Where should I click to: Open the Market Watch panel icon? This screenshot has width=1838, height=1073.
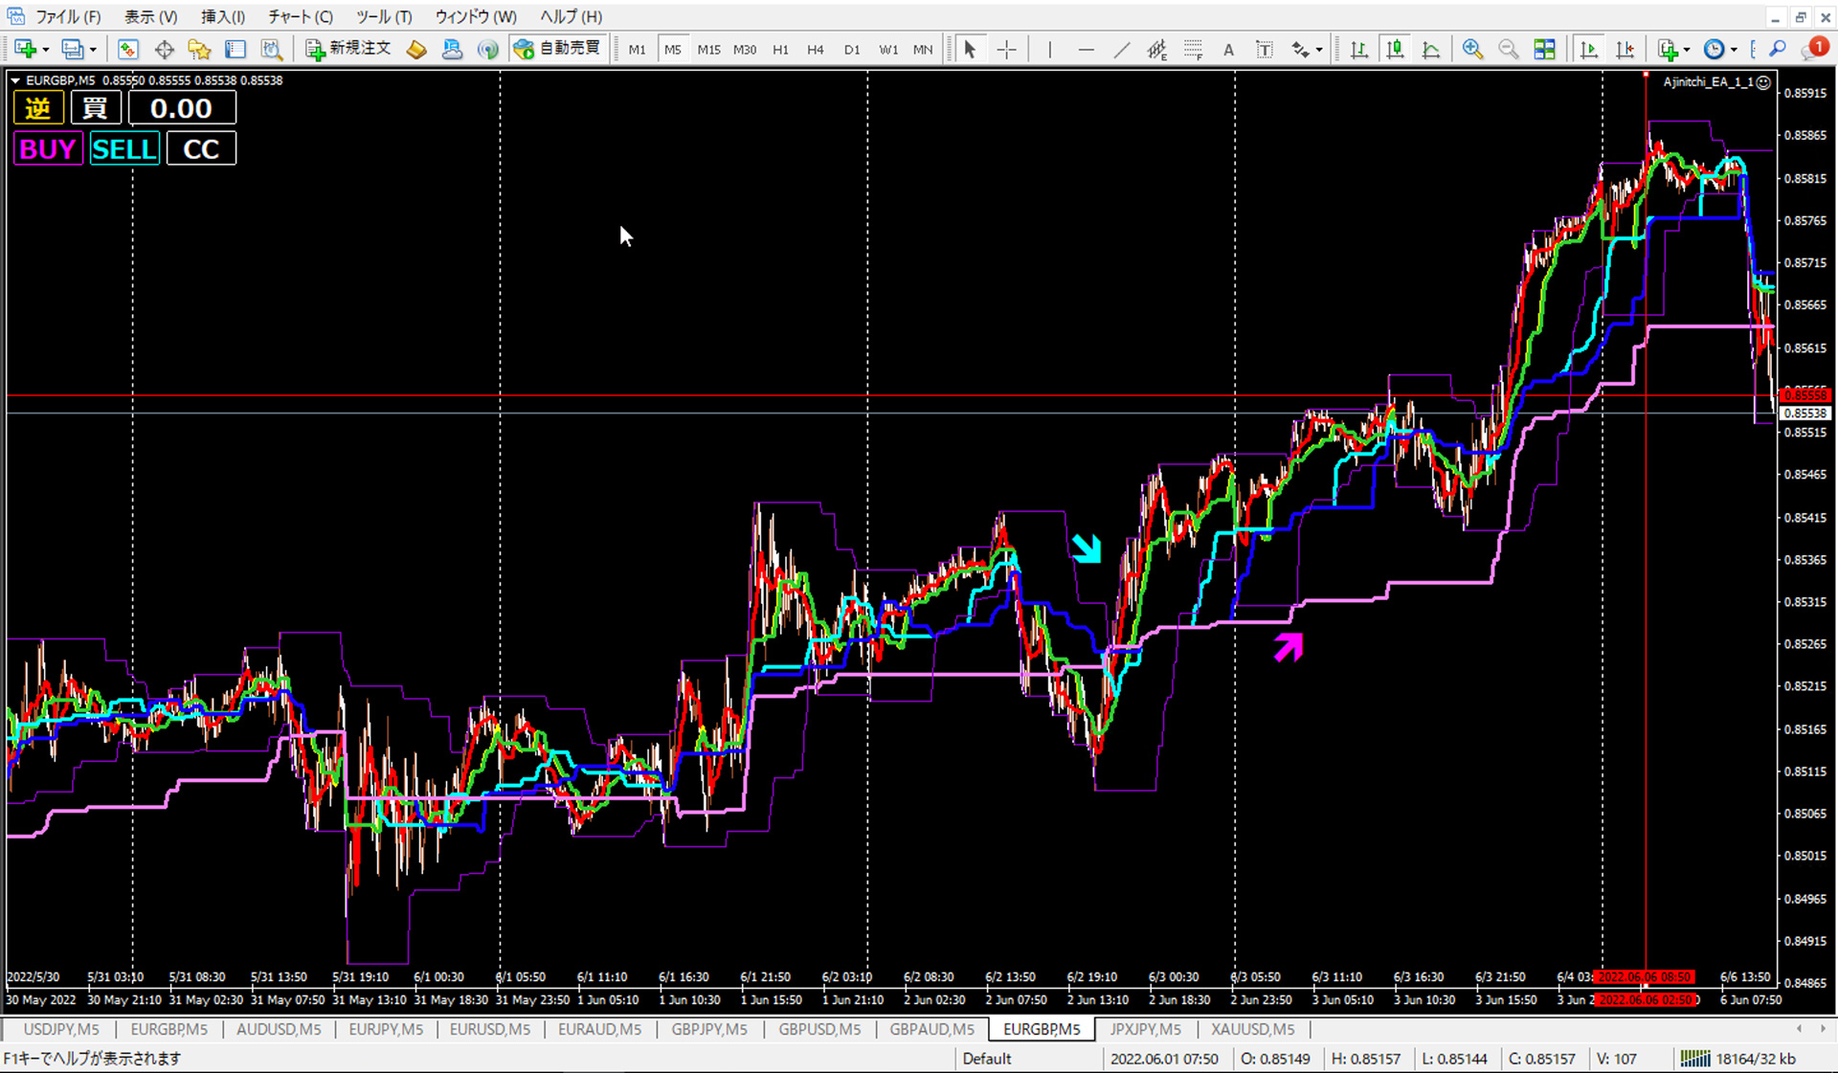tap(128, 50)
